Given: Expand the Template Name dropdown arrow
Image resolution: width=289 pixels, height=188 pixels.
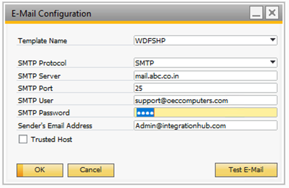Looking at the screenshot, I should pos(273,40).
